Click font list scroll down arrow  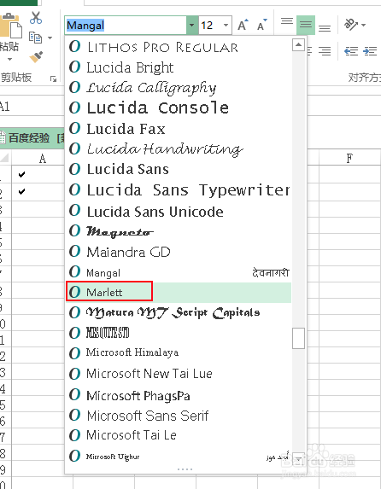[x=298, y=458]
